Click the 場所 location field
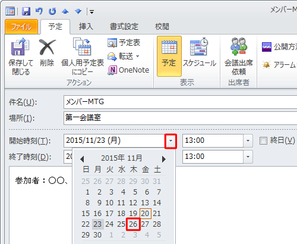 click(180, 118)
